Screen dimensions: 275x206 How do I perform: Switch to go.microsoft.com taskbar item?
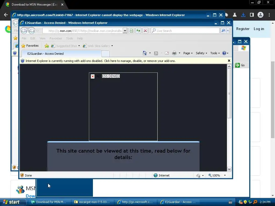[x=135, y=202]
